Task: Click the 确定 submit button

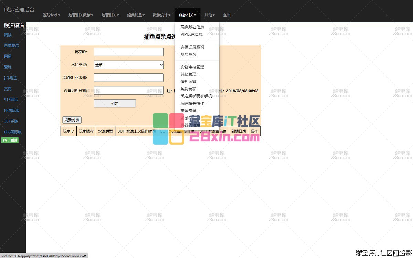Action: point(115,103)
